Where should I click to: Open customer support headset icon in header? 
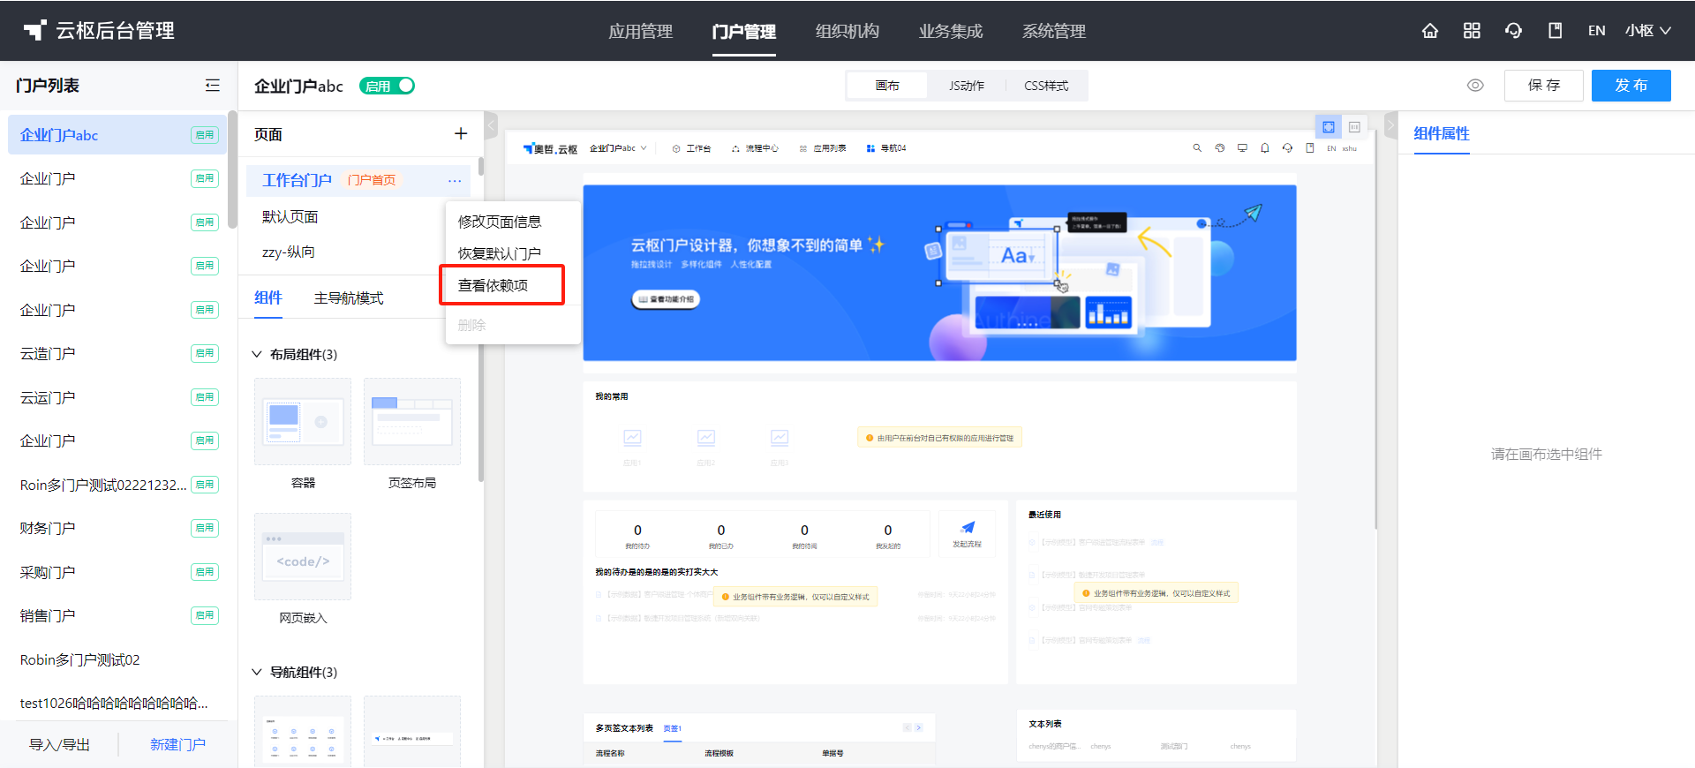(1513, 31)
